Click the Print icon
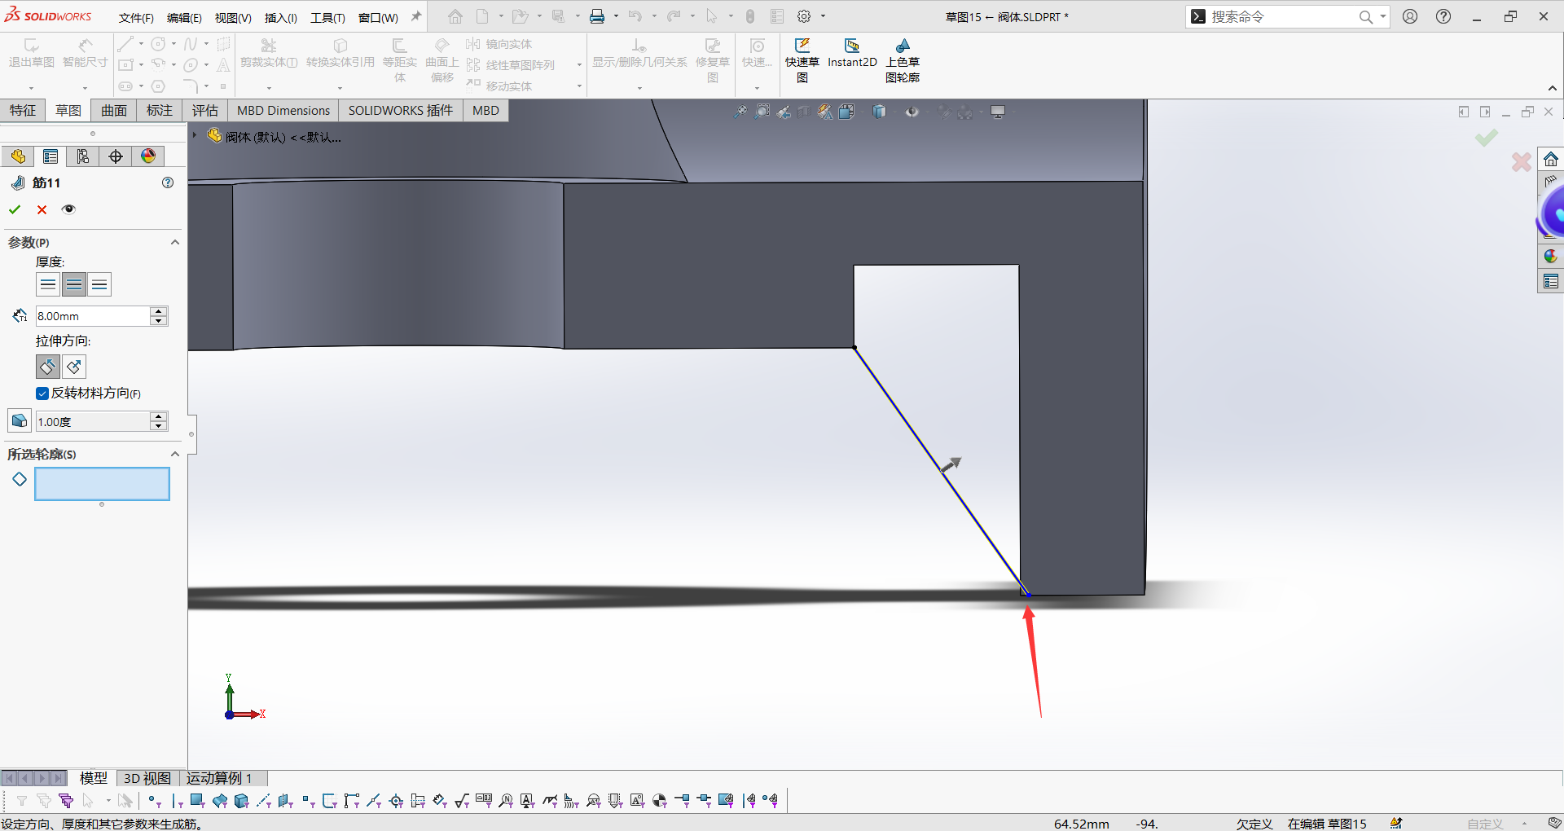Screen dimensions: 1564x831 pyautogui.click(x=598, y=16)
